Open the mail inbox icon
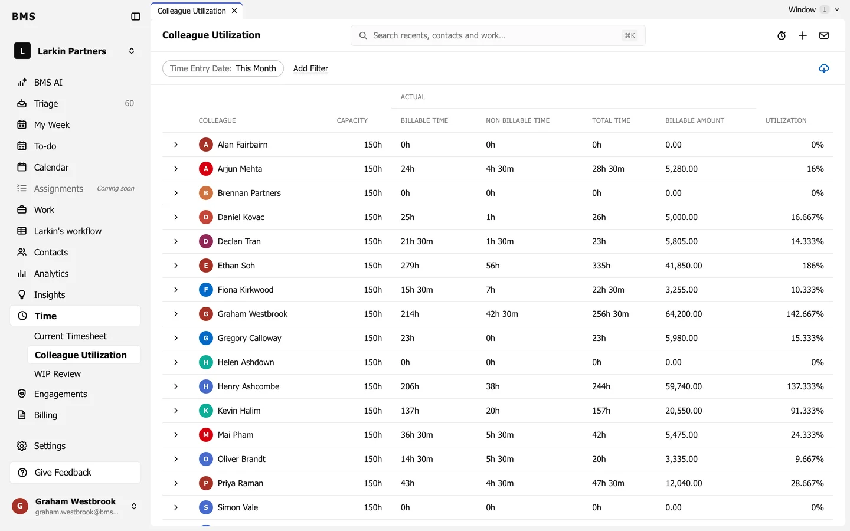This screenshot has width=850, height=531. pyautogui.click(x=824, y=35)
